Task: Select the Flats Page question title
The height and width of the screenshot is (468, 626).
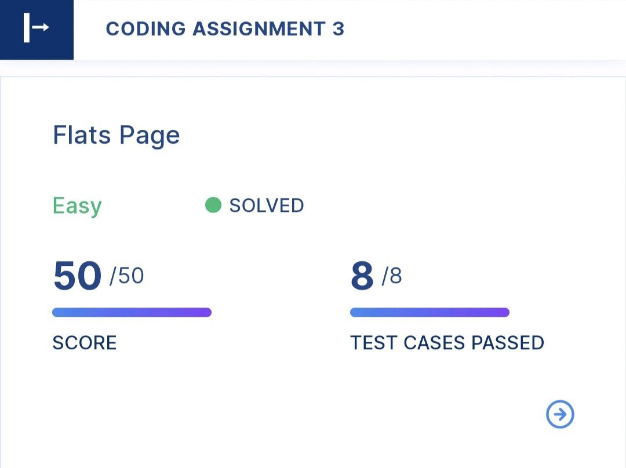Action: pos(116,136)
